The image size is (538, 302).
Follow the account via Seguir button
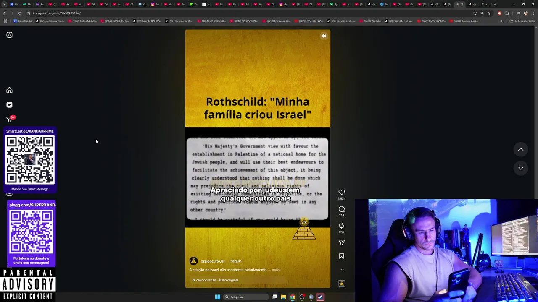tap(236, 261)
